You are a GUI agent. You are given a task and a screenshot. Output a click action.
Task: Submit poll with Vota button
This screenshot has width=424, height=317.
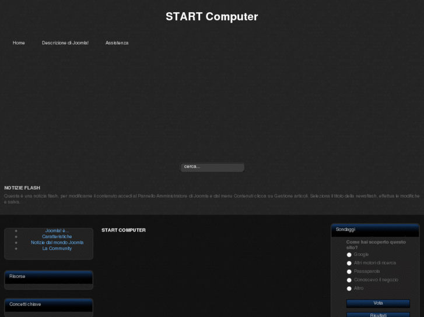(378, 303)
